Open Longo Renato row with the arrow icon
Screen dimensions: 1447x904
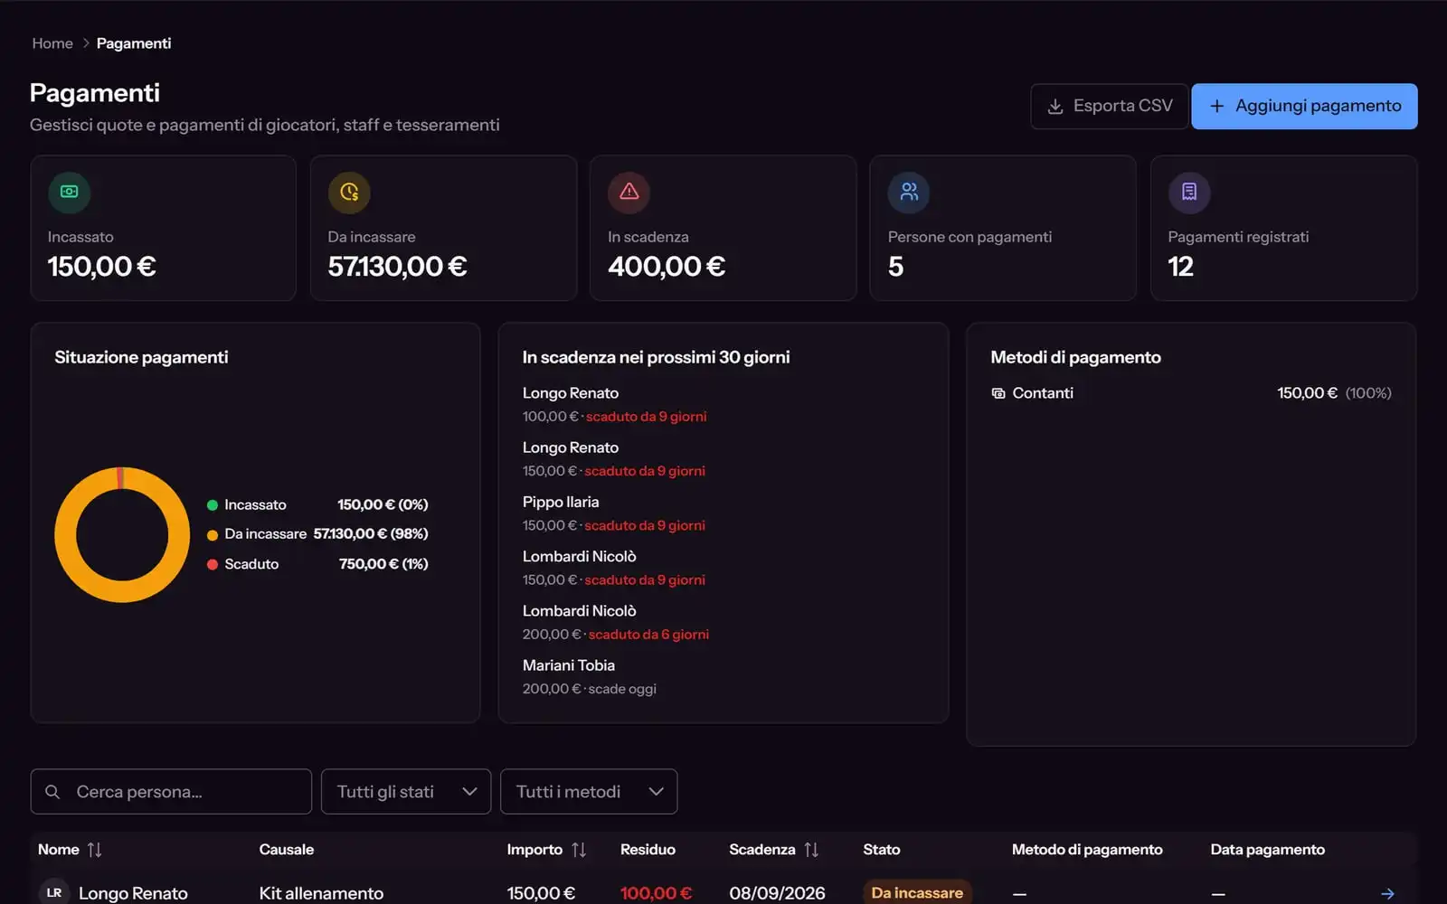tap(1387, 893)
